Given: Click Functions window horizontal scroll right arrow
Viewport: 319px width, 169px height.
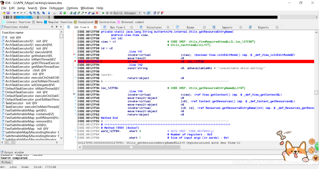Looking at the screenshot, I should pyautogui.click(x=57, y=142).
